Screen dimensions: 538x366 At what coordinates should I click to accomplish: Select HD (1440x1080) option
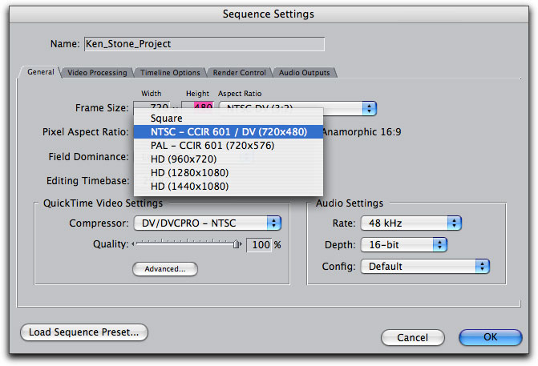click(189, 186)
